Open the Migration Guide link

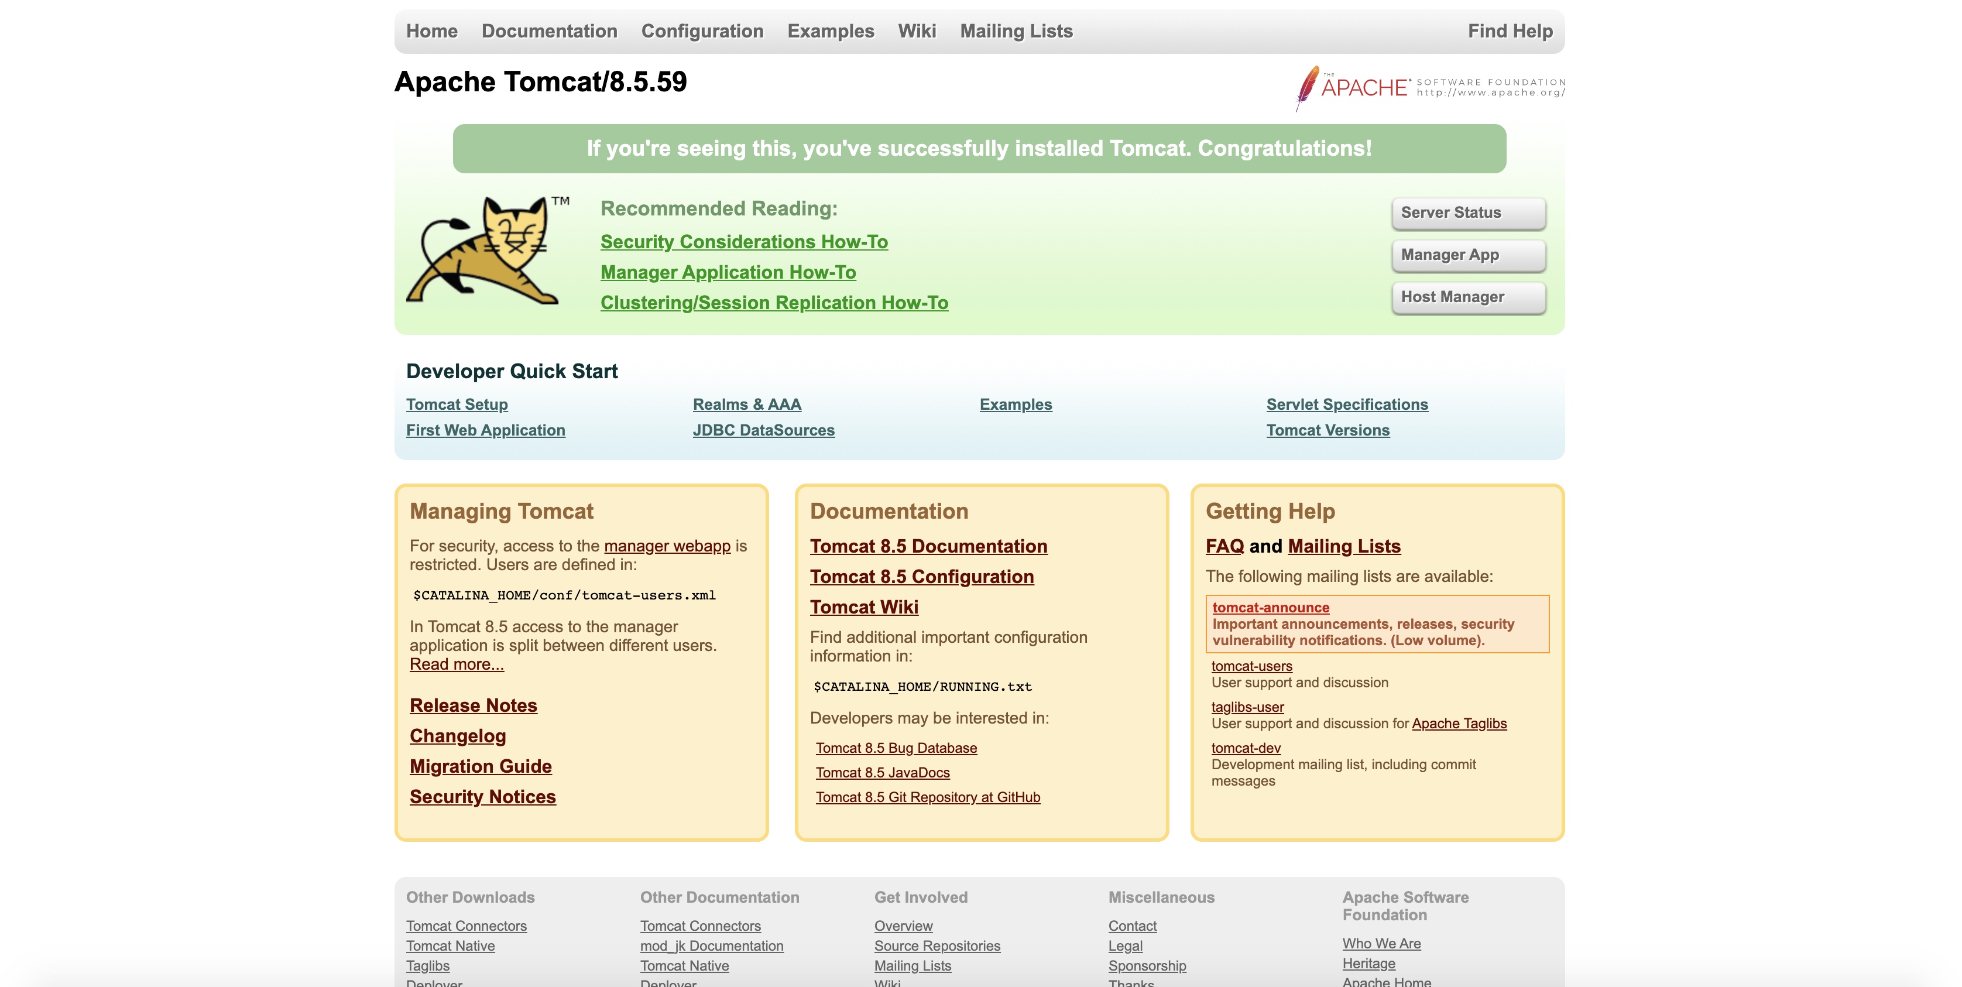point(480,766)
